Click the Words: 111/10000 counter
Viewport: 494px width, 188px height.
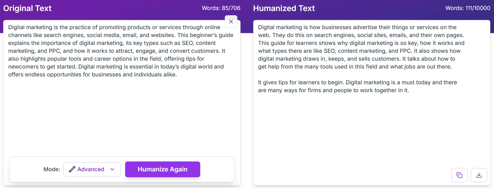[x=467, y=8]
